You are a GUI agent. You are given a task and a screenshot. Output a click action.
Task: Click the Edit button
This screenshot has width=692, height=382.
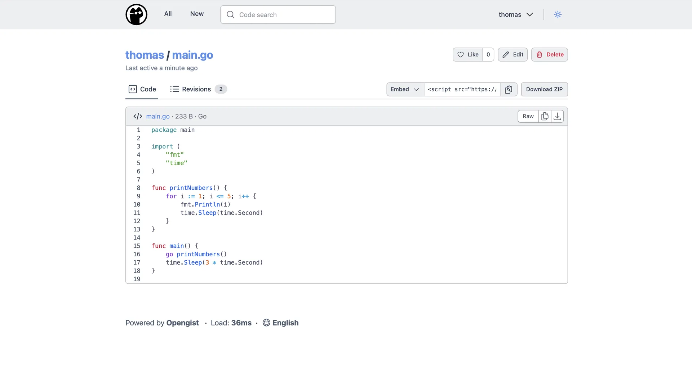[513, 54]
